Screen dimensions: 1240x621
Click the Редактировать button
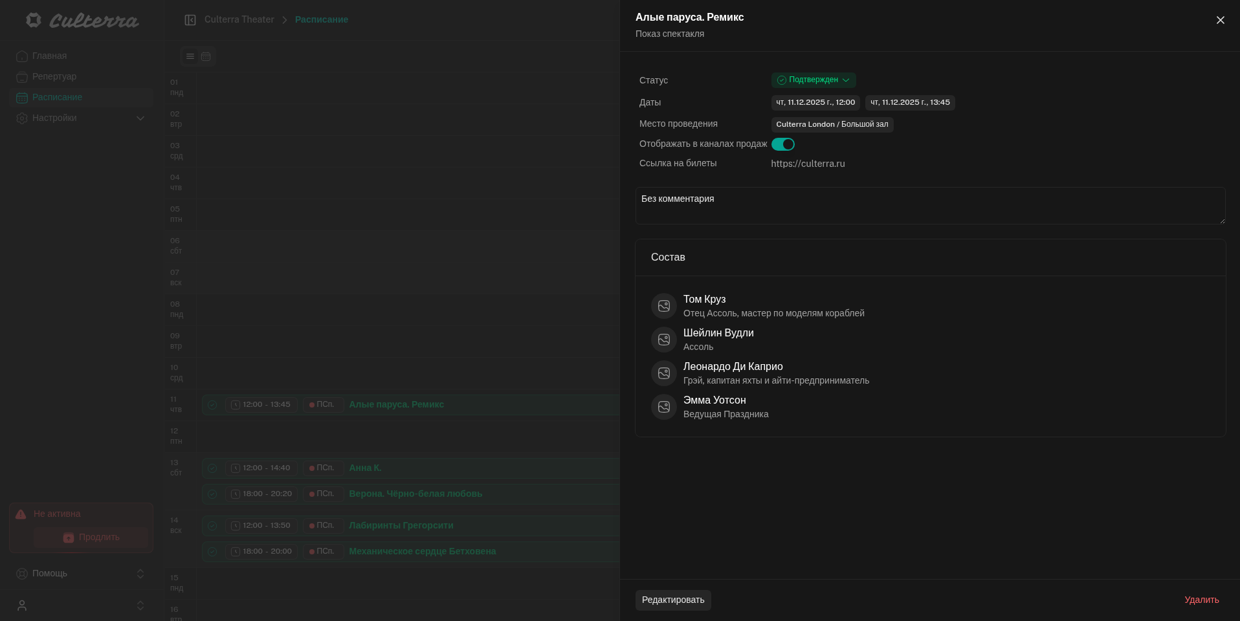coord(673,600)
